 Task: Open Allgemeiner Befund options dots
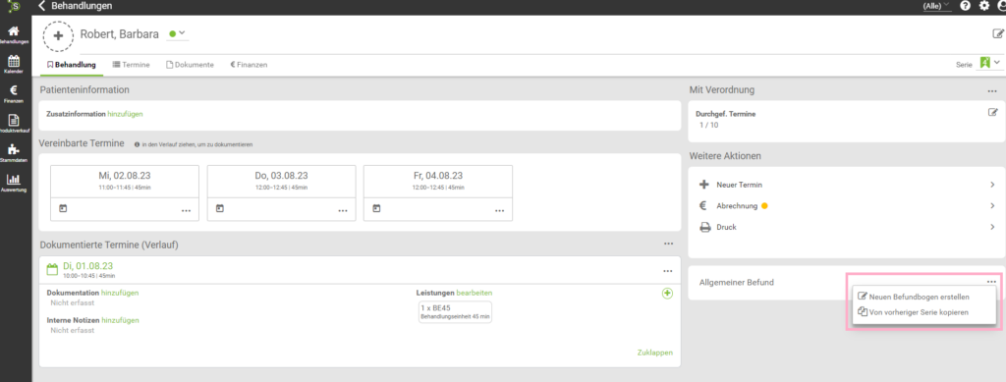(x=992, y=282)
